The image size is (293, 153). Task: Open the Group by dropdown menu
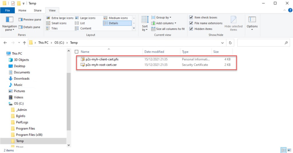163,18
